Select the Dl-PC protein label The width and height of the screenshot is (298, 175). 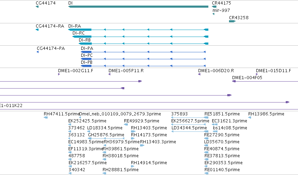click(x=87, y=55)
